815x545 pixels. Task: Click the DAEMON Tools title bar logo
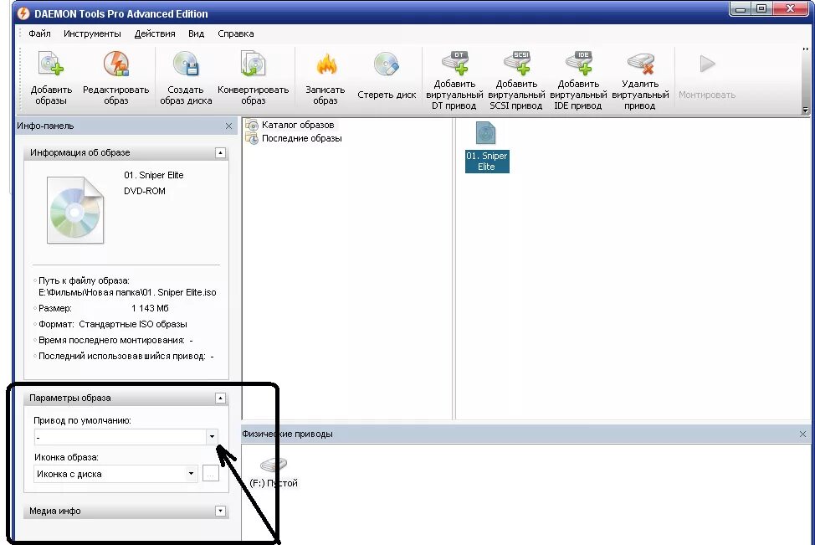(23, 13)
